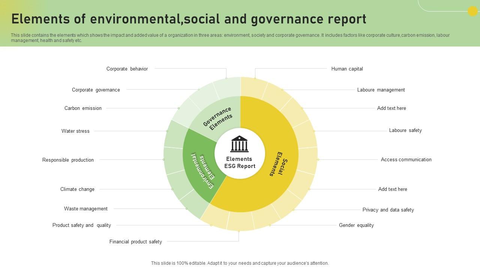Click the Carbon emission text
The image size is (480, 270).
point(83,108)
